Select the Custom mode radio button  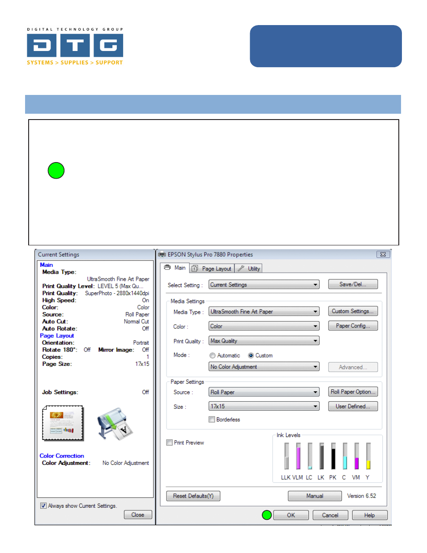pos(251,356)
